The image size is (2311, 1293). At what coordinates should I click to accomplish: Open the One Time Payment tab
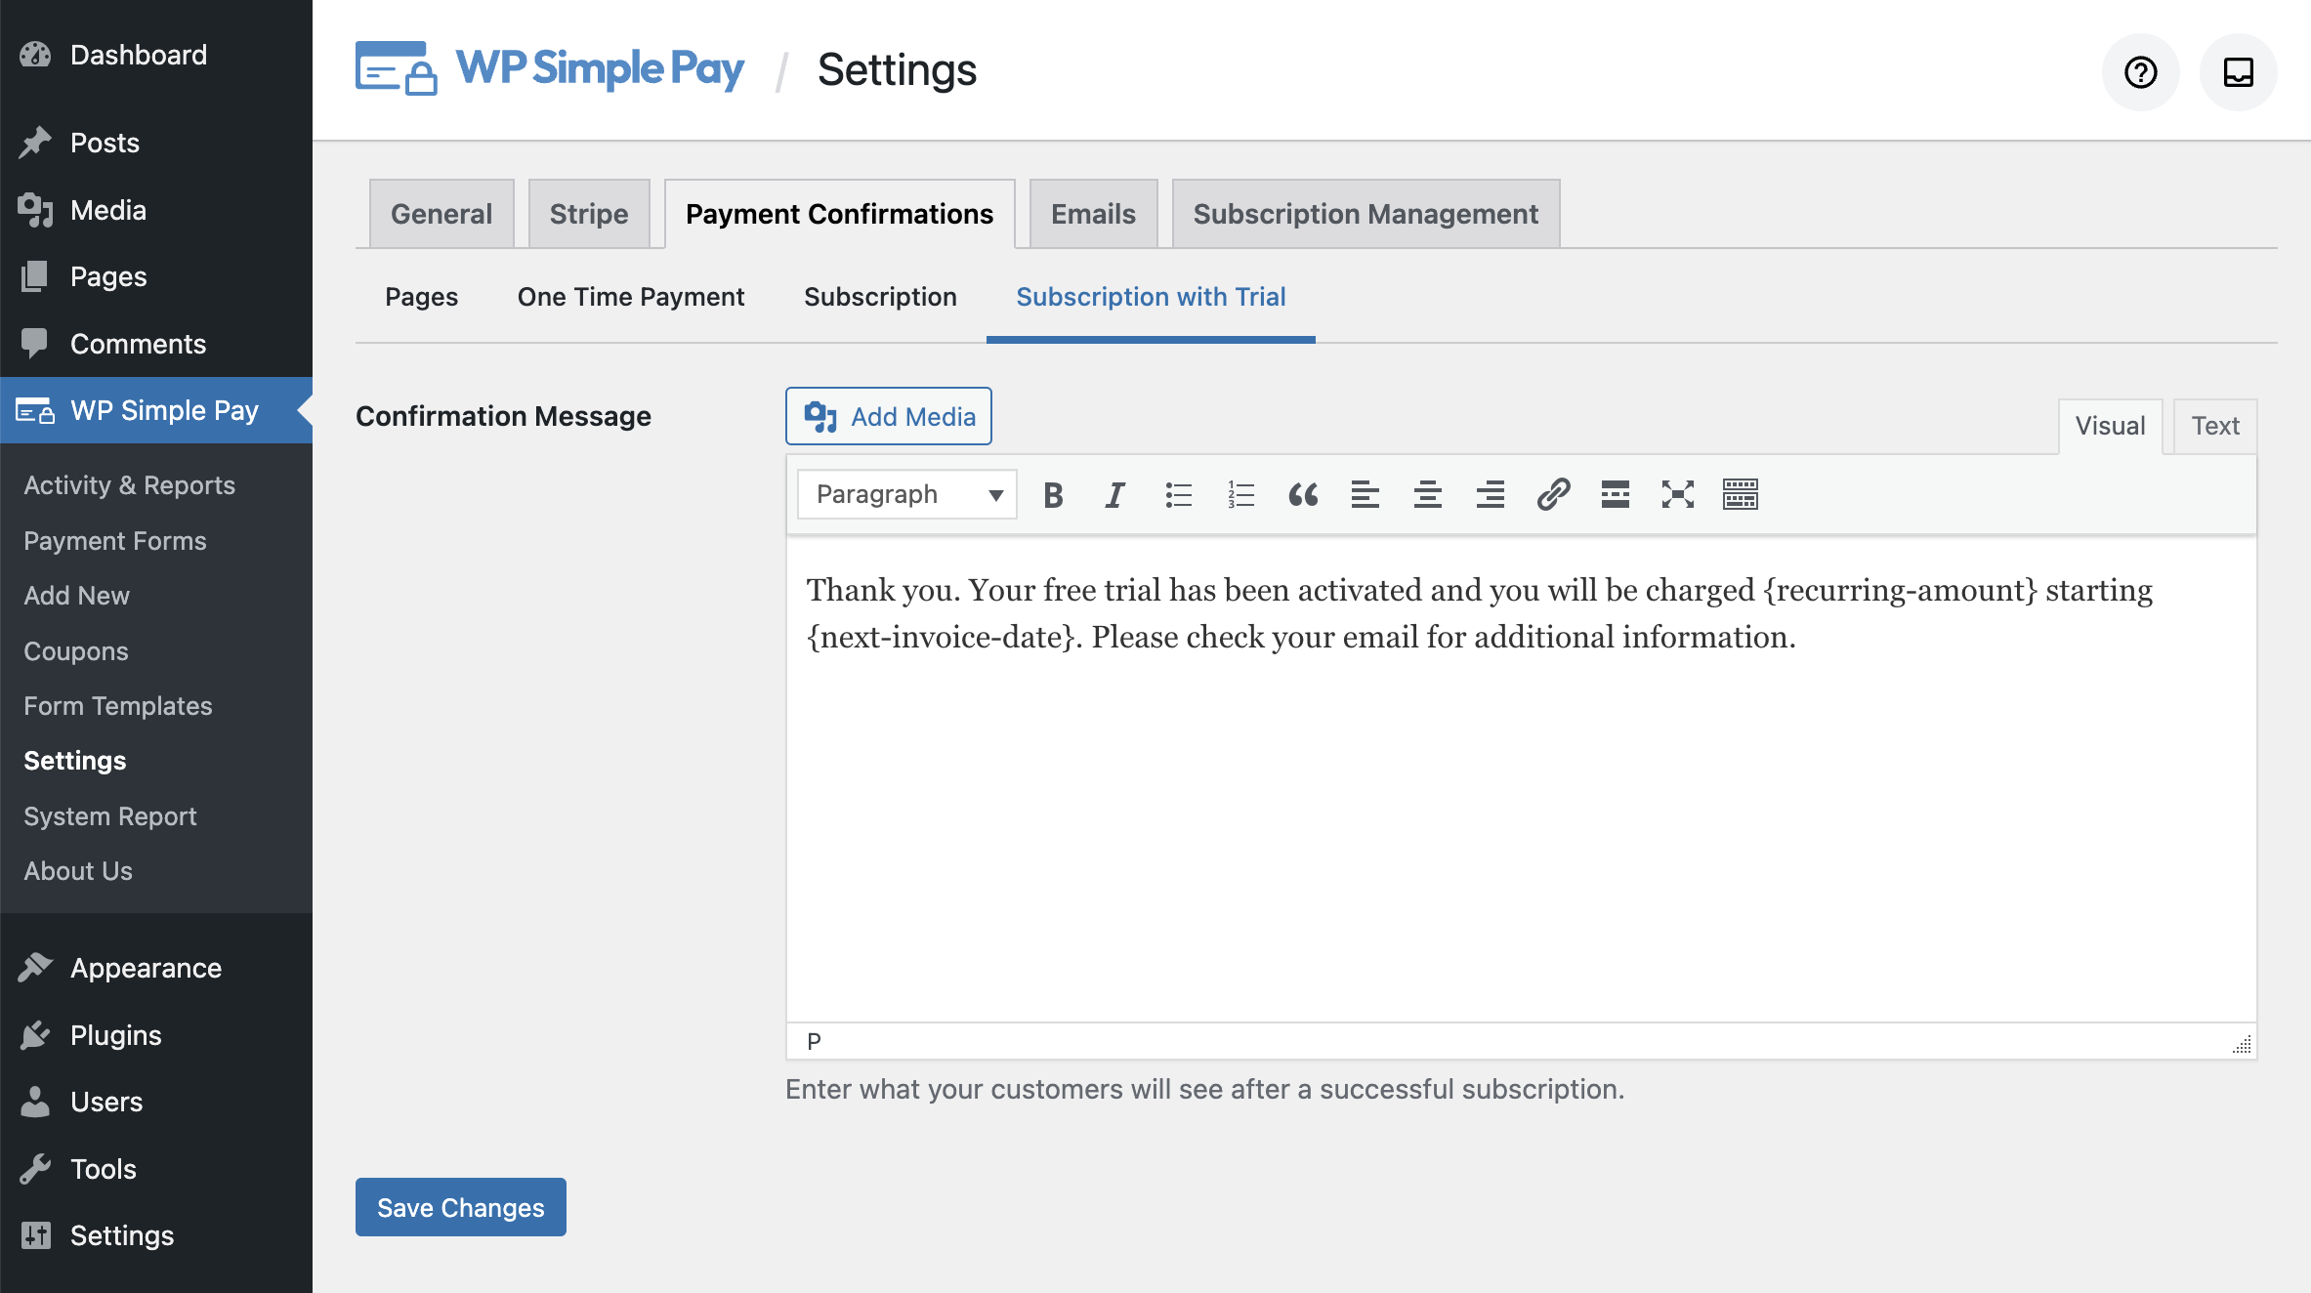coord(630,297)
